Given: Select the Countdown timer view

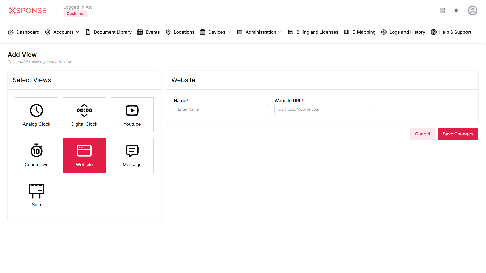Looking at the screenshot, I should tap(36, 155).
